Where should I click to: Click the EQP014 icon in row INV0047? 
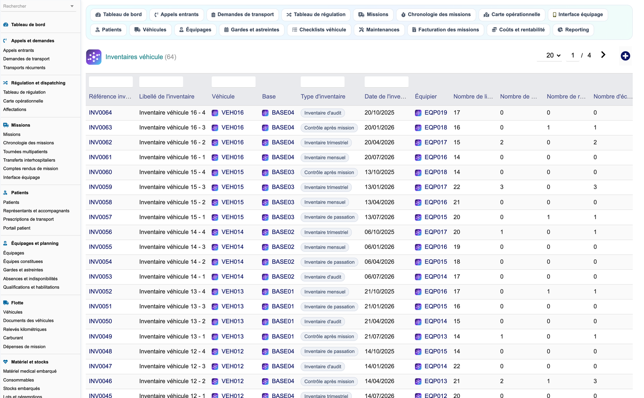418,366
